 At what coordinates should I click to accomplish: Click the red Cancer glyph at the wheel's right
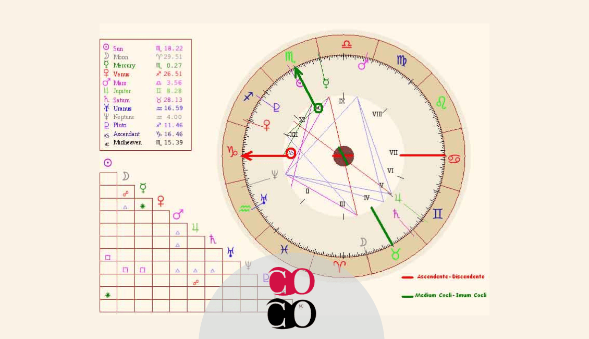[454, 159]
